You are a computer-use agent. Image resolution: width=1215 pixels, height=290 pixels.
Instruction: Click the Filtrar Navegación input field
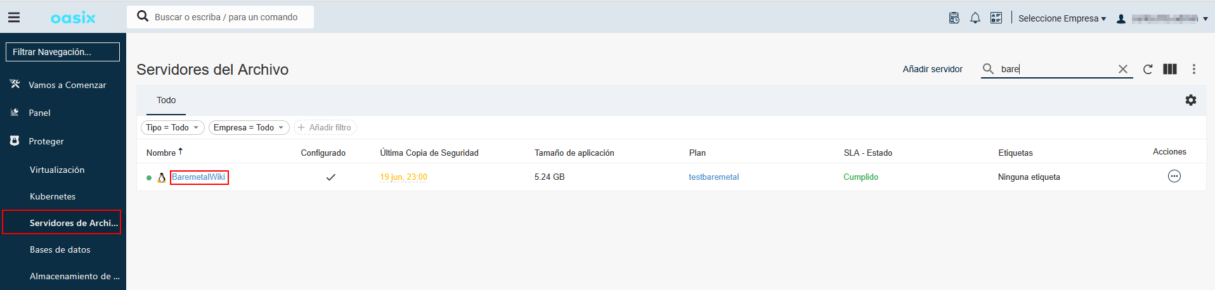(x=63, y=52)
